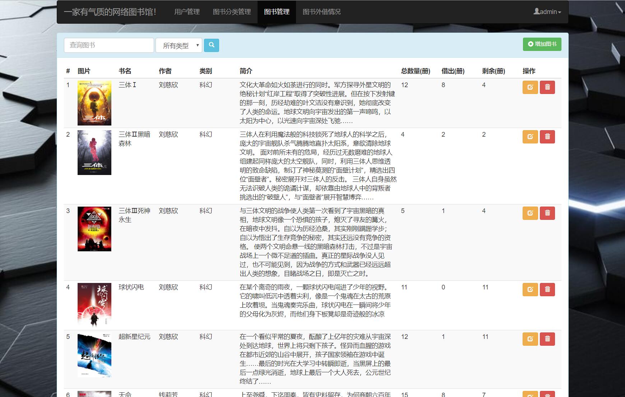Click the 三体Ⅲ死神永生 cover image

tap(94, 229)
